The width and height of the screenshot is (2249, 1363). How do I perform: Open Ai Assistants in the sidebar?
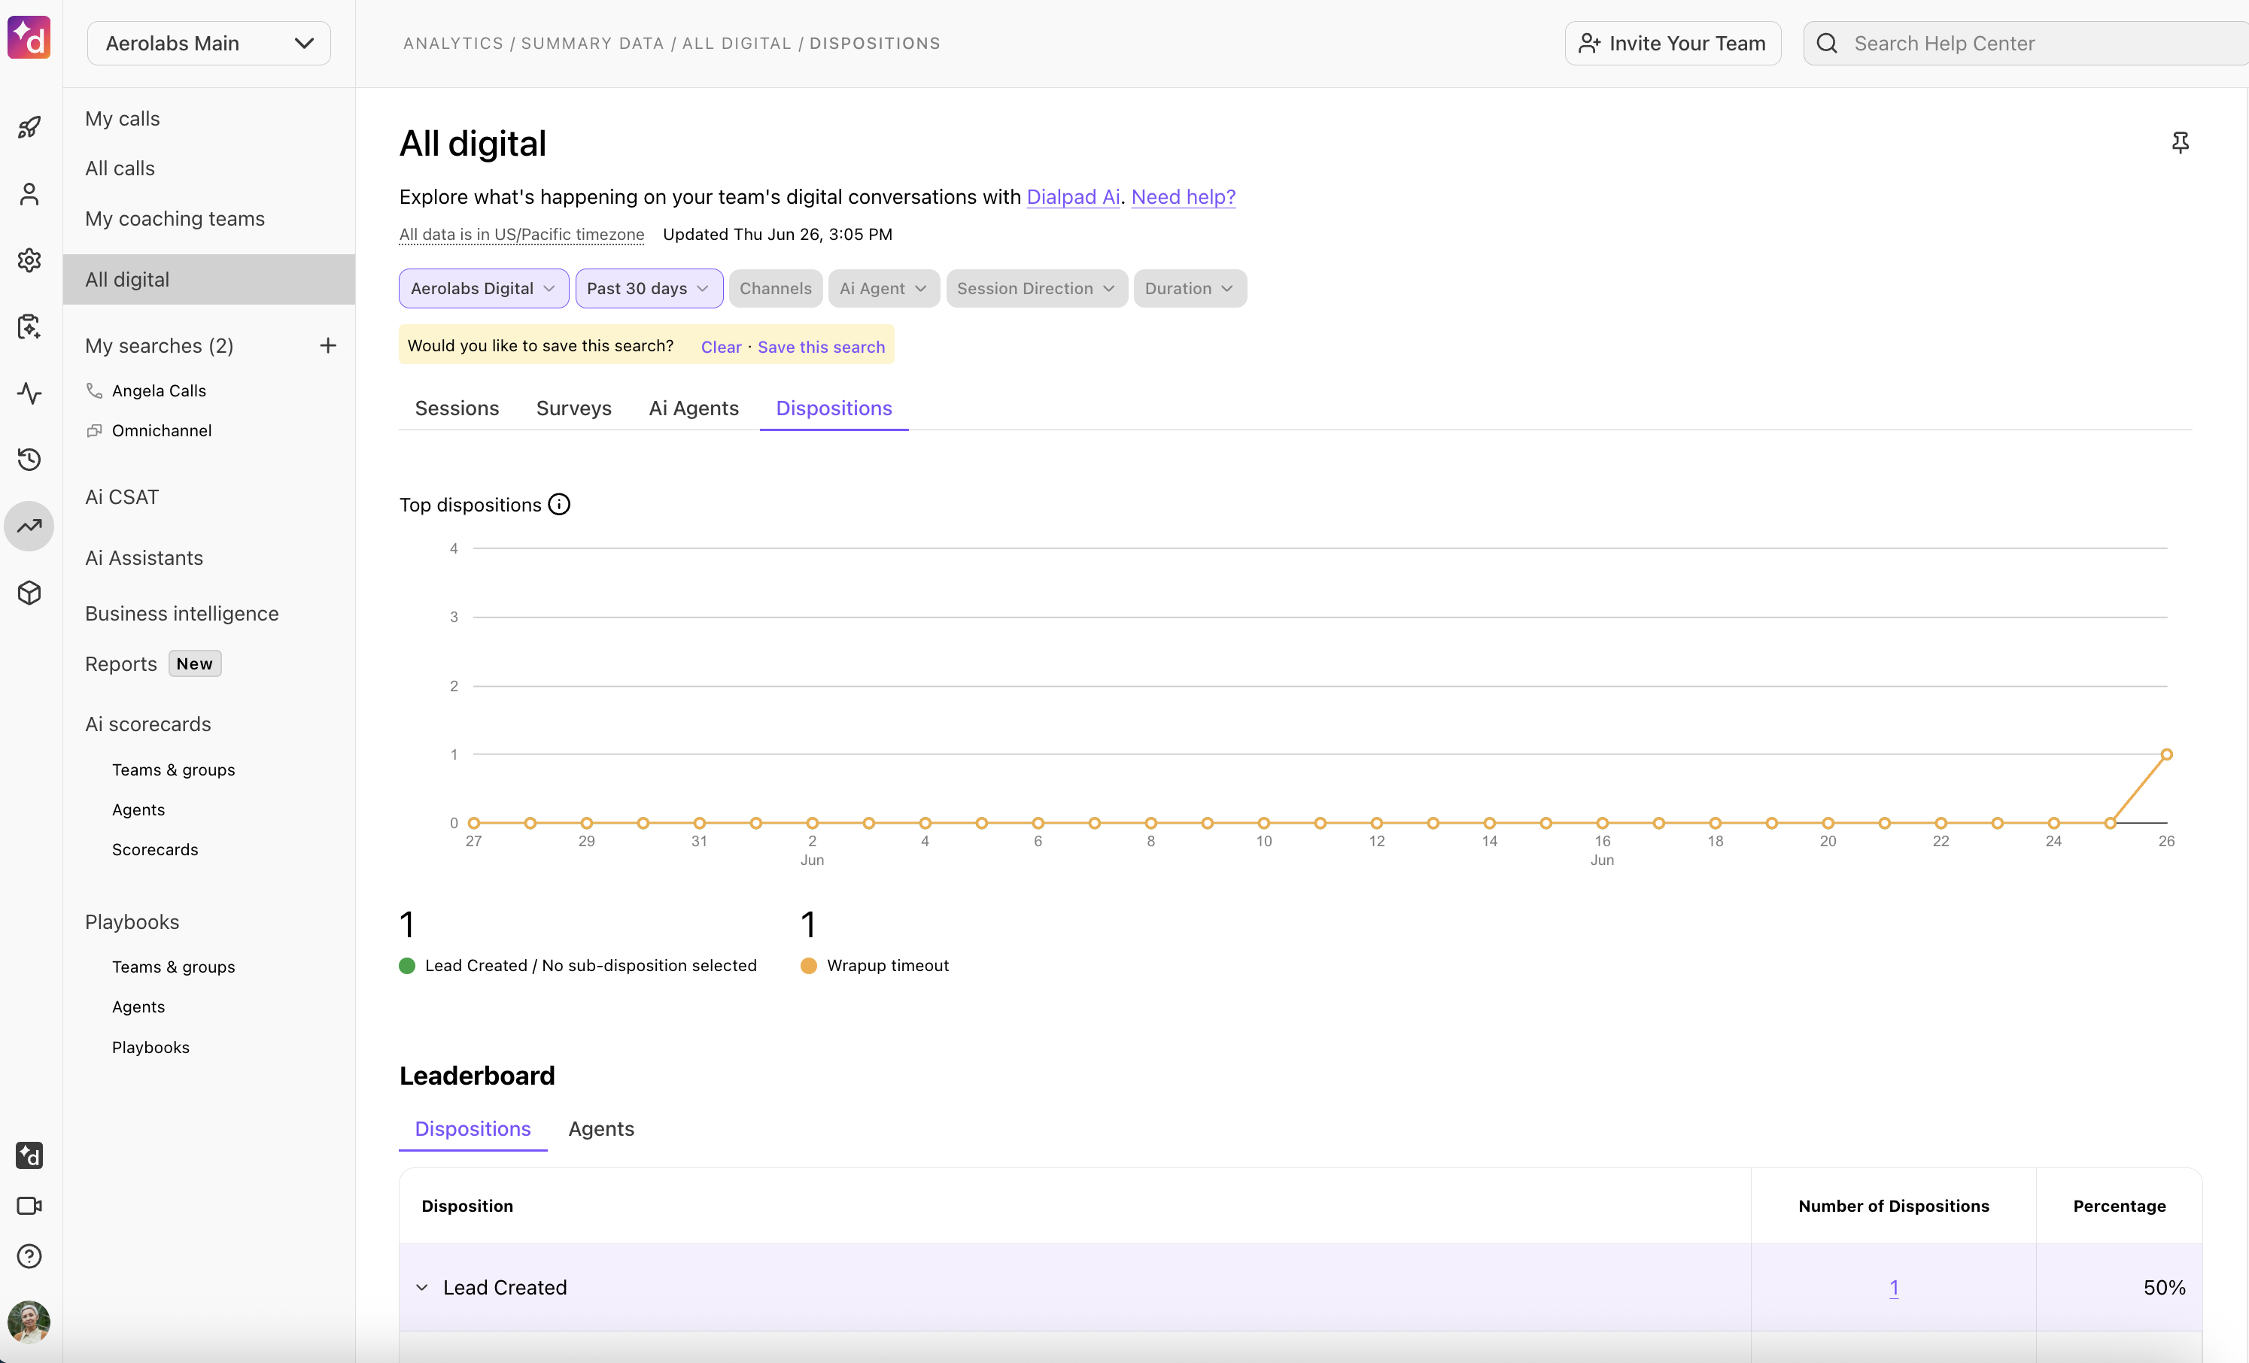tap(144, 557)
